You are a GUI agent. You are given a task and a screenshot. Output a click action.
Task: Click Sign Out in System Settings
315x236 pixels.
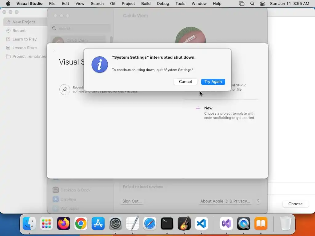(132, 201)
